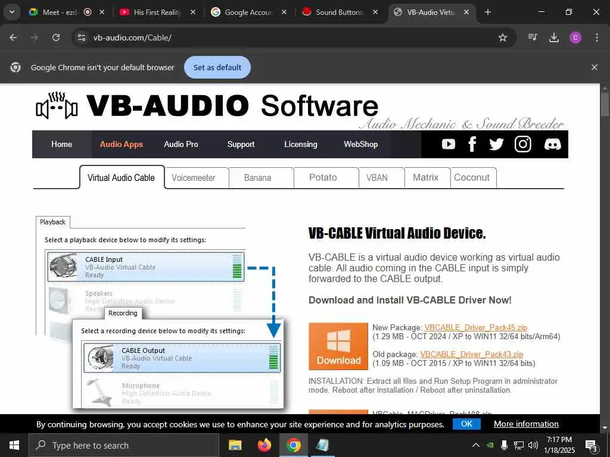Open the Audio Apps menu
610x457 pixels.
point(122,144)
